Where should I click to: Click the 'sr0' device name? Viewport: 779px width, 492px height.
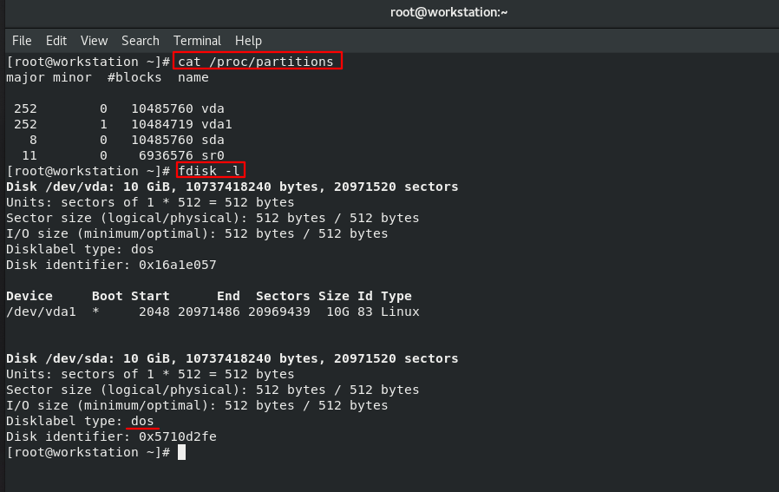click(x=213, y=155)
